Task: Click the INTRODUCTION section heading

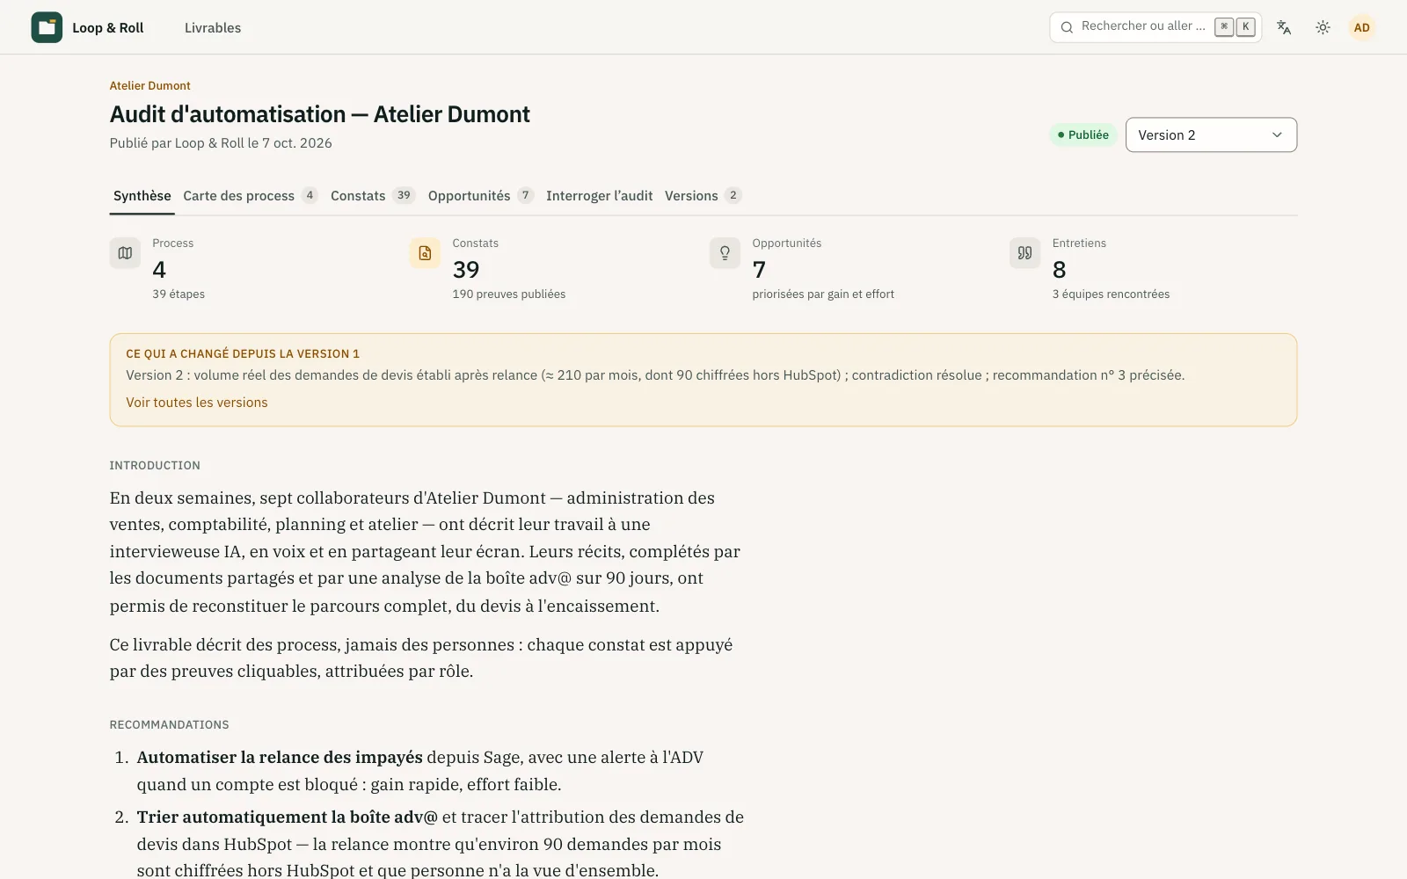Action: (155, 466)
